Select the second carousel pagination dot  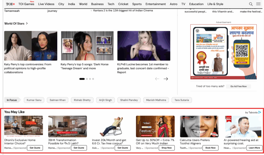coord(87,79)
